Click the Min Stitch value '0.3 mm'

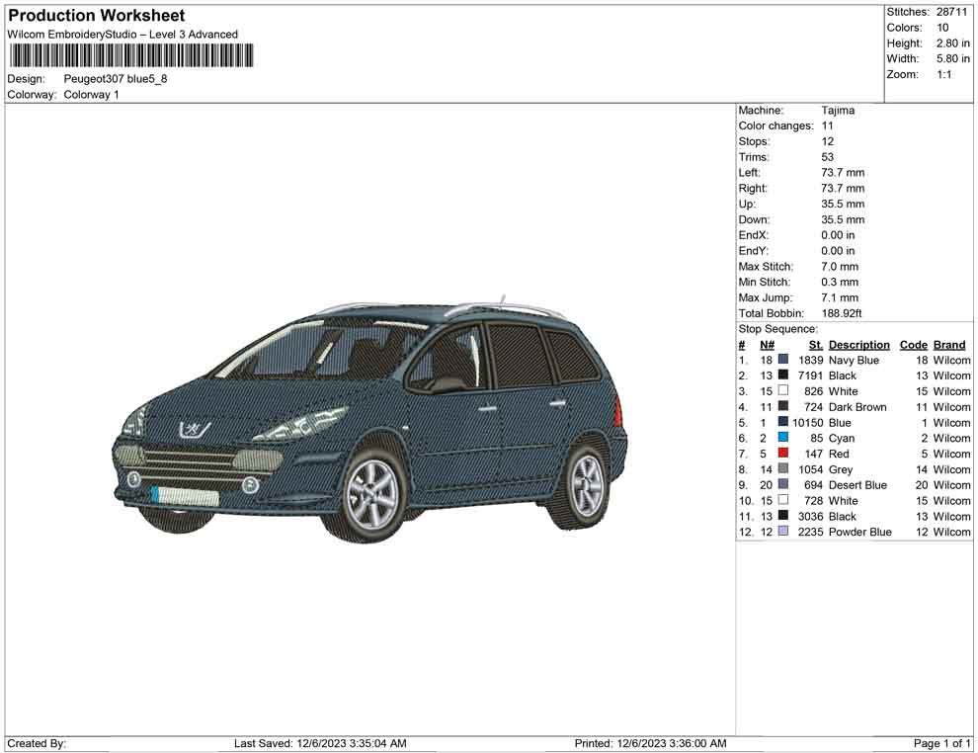pyautogui.click(x=840, y=282)
